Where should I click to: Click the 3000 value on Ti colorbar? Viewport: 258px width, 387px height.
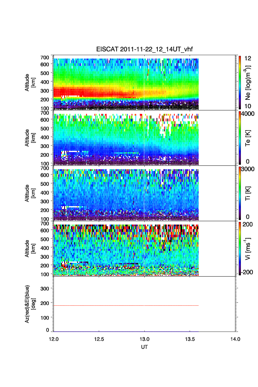click(248, 169)
